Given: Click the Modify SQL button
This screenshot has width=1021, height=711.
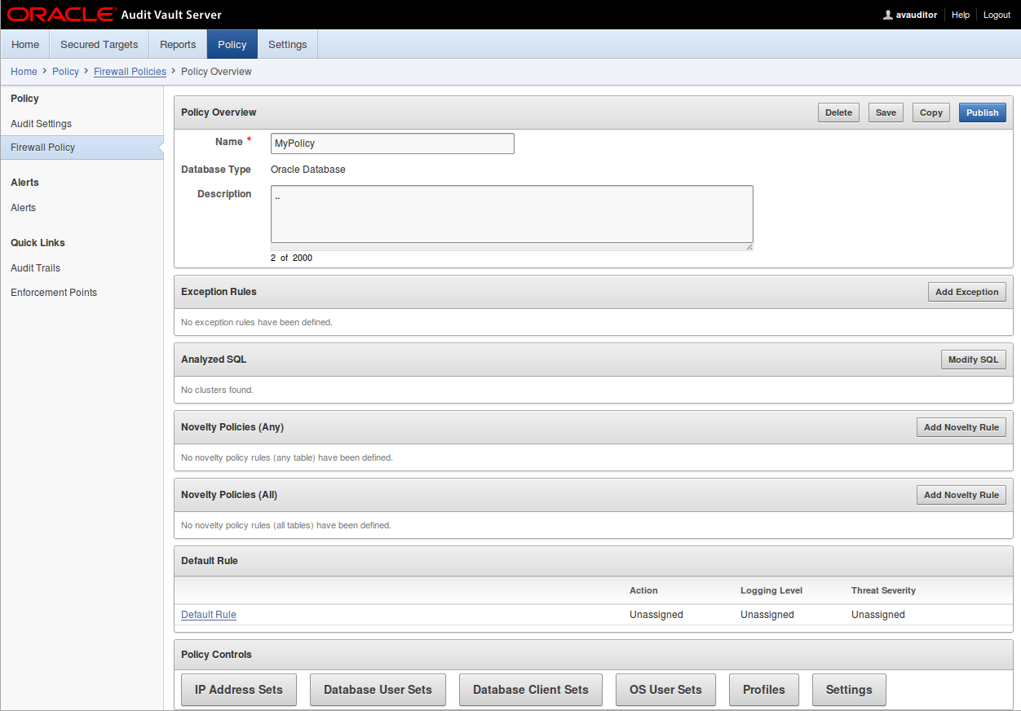Looking at the screenshot, I should (973, 360).
